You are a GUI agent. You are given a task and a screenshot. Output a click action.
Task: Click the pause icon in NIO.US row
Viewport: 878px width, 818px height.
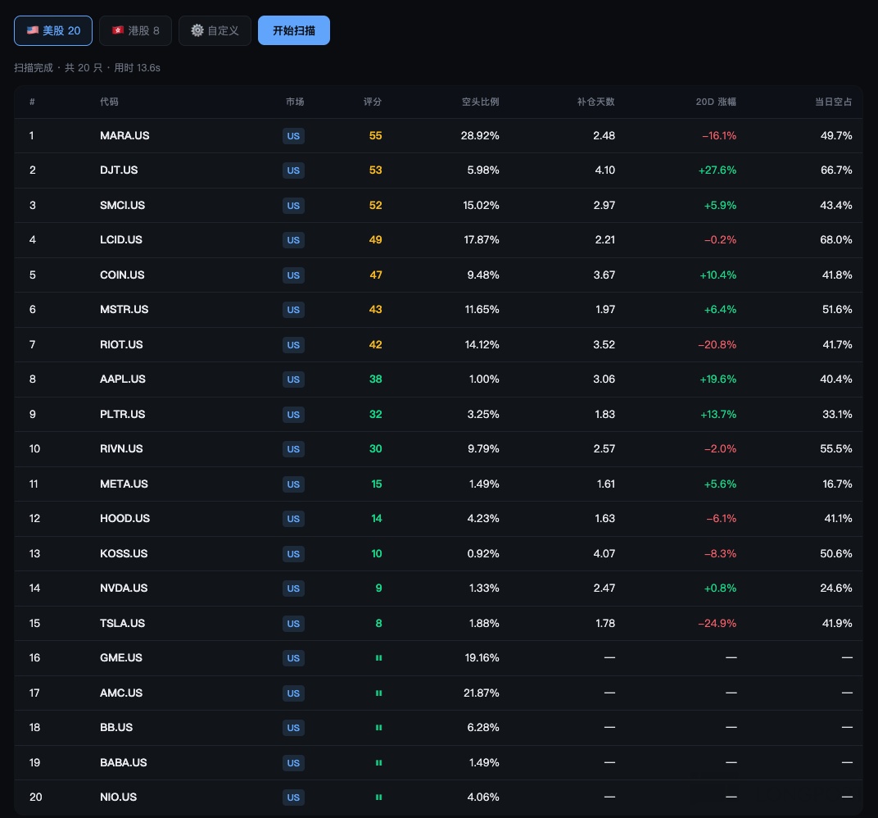pyautogui.click(x=378, y=798)
